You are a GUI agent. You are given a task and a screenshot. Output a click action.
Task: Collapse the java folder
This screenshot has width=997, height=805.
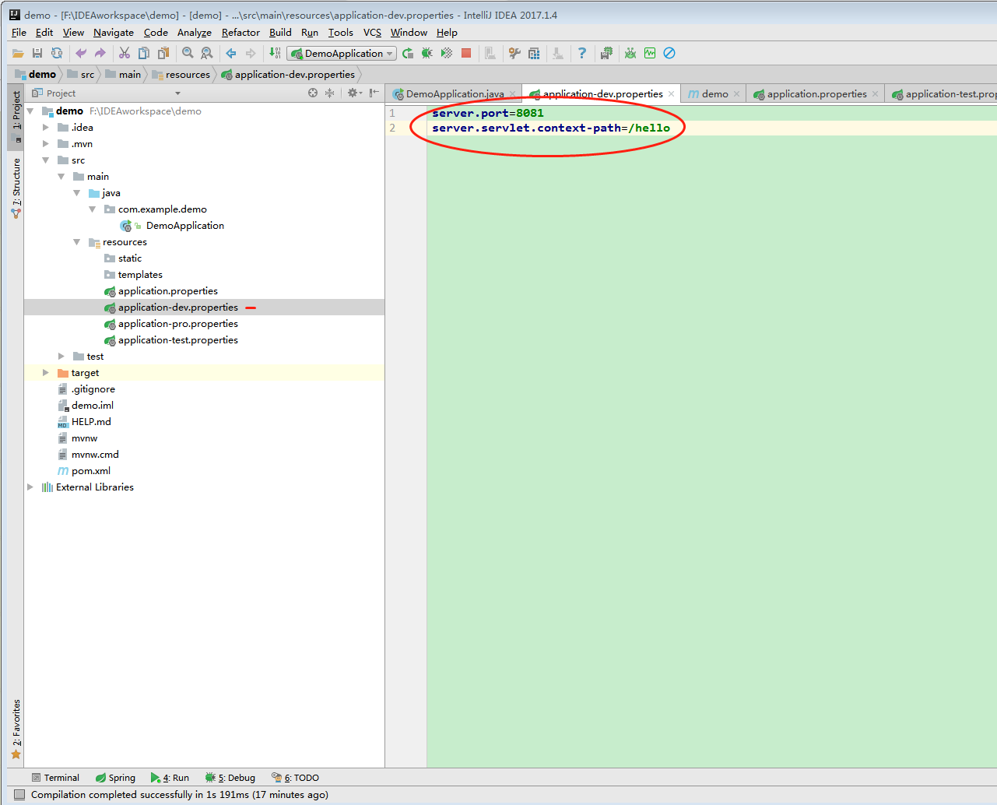(77, 193)
